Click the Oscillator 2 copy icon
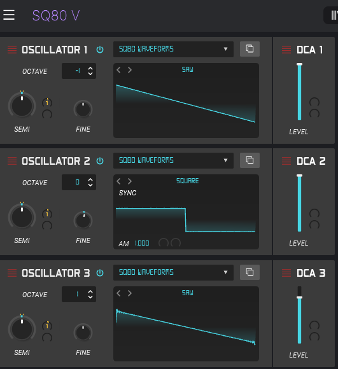Screen dimensions: 338x369 point(250,160)
